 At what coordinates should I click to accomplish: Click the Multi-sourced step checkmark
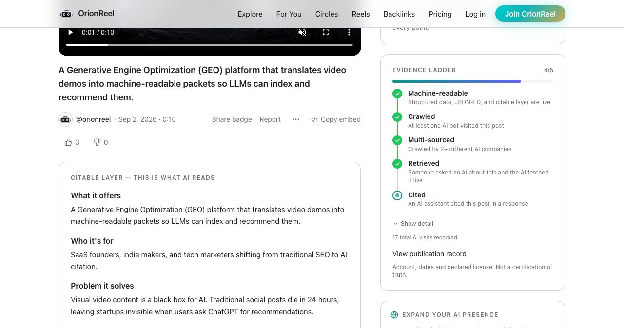click(x=397, y=140)
